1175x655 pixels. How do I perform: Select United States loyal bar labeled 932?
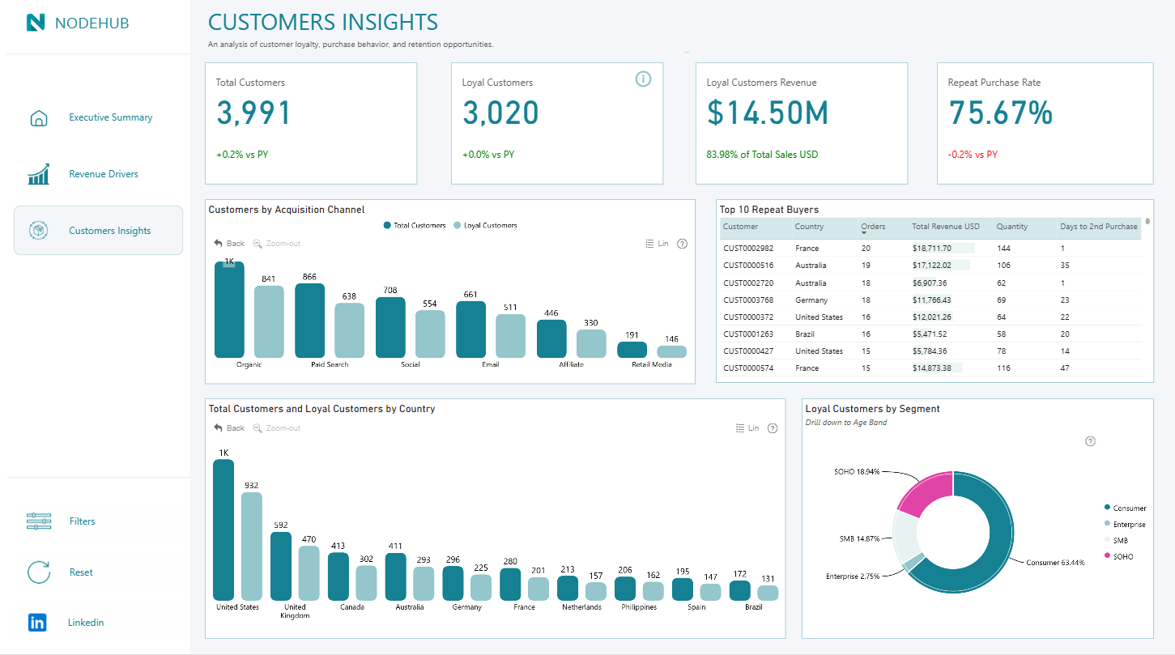(252, 547)
